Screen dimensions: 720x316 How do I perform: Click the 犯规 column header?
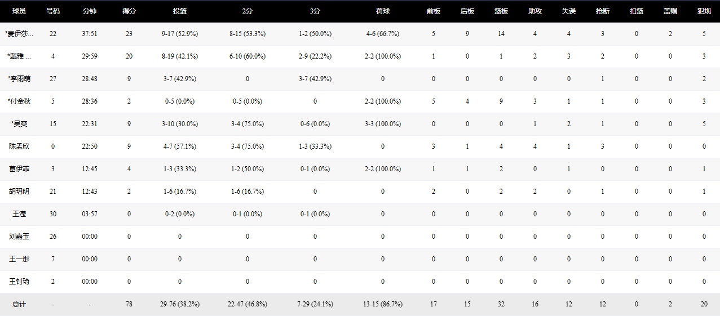[x=704, y=11]
